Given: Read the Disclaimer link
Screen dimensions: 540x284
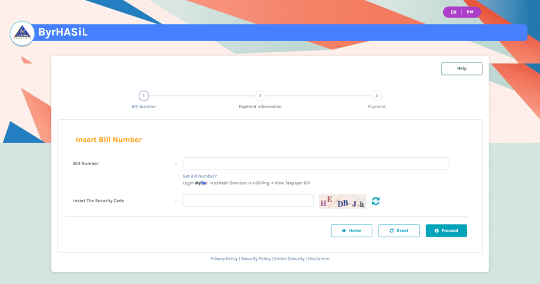Looking at the screenshot, I should [319, 259].
